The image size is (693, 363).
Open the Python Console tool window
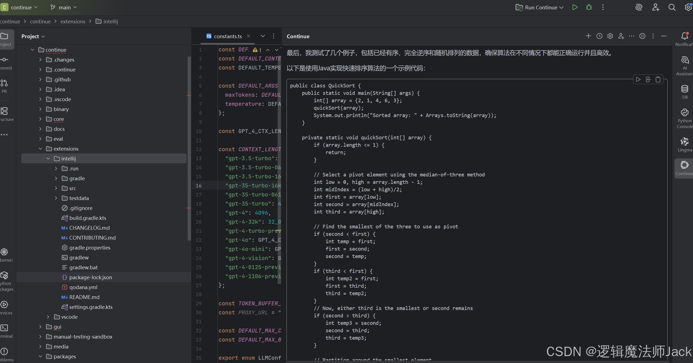point(684,118)
